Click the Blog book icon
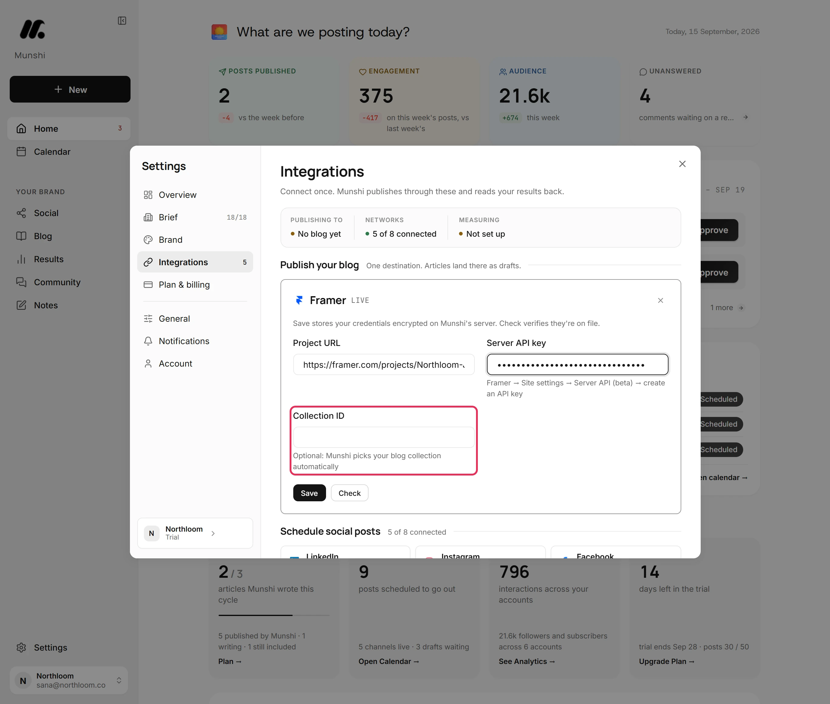Image resolution: width=830 pixels, height=704 pixels. [21, 236]
